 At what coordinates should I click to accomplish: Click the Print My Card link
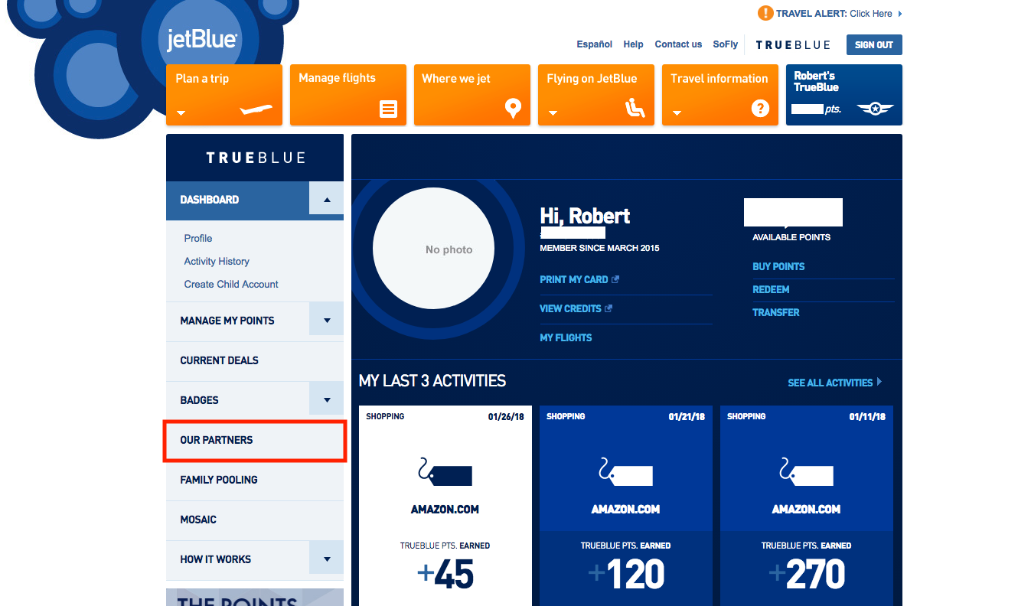pyautogui.click(x=574, y=279)
